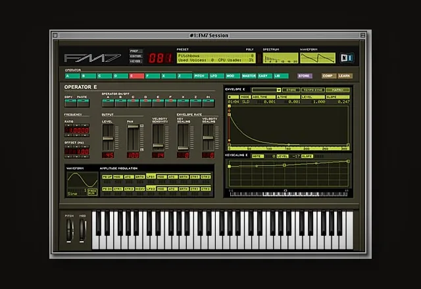
Task: Toggle the FREE RUN button
Action: click(92, 192)
